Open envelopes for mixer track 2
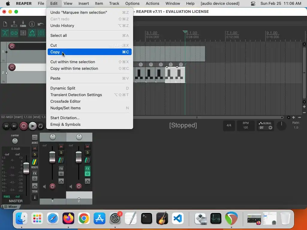Image resolution: width=307 pixels, height=230 pixels. [88, 181]
